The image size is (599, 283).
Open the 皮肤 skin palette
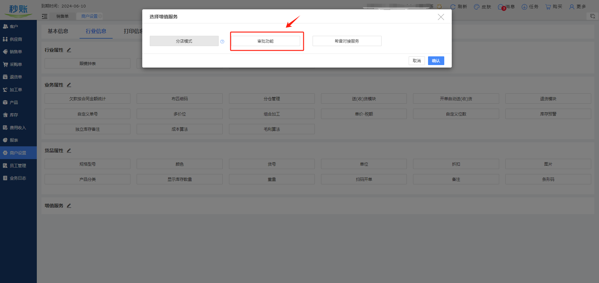482,7
